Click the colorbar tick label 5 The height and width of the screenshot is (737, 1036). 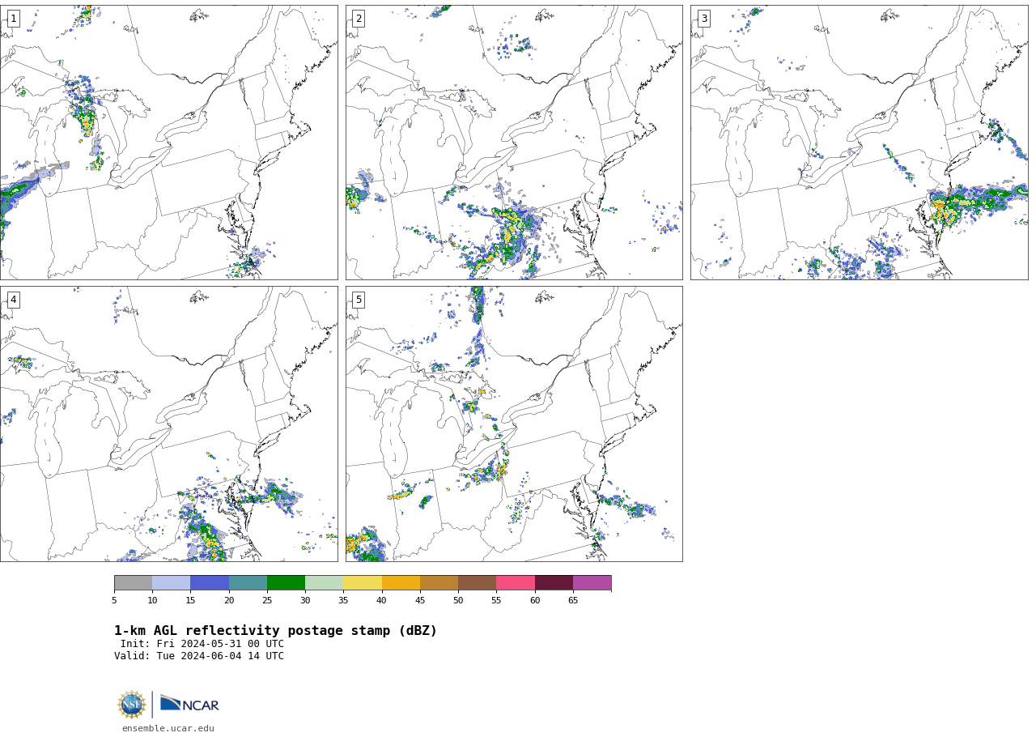point(114,600)
